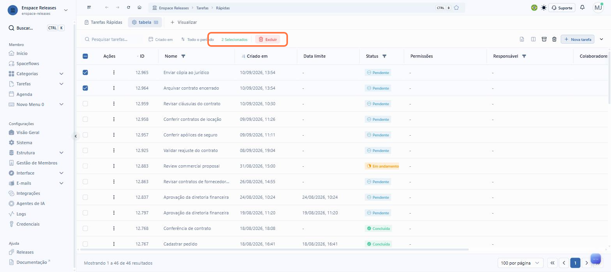The width and height of the screenshot is (611, 272).
Task: Filter by Responsável column funnel icon
Action: [x=524, y=56]
